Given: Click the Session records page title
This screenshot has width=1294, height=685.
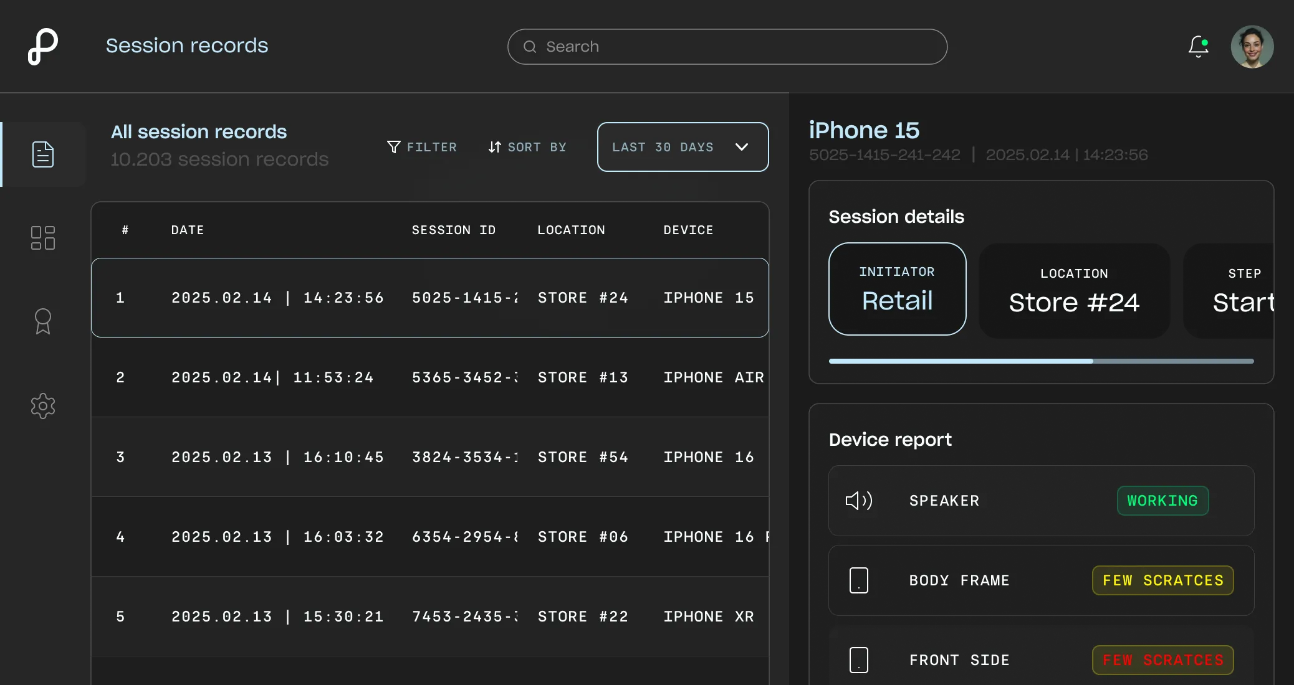Looking at the screenshot, I should pyautogui.click(x=187, y=45).
